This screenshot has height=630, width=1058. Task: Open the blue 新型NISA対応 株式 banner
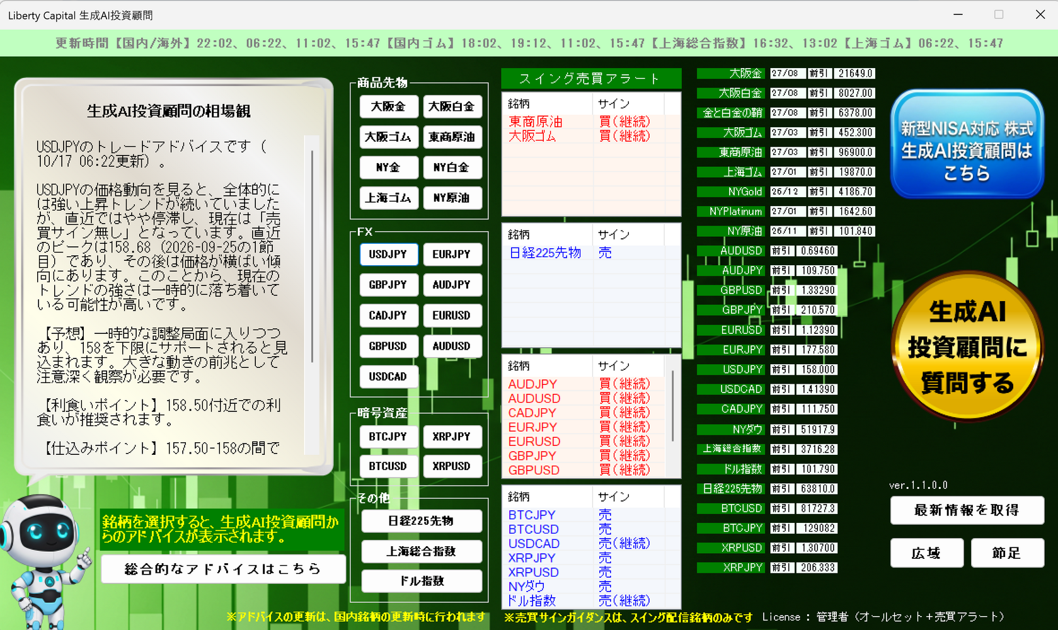point(967,144)
